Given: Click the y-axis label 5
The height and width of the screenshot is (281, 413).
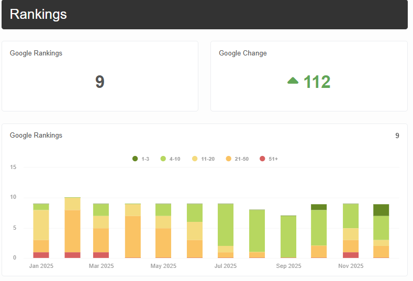Looking at the screenshot, I should tap(15, 228).
